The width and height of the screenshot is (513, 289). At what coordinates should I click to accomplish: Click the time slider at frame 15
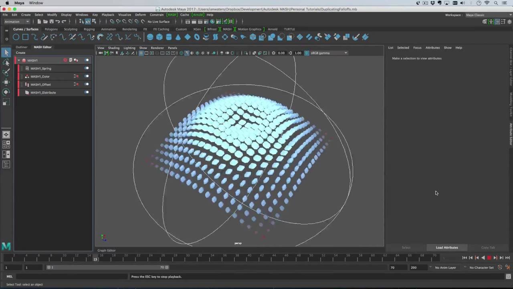(x=95, y=258)
